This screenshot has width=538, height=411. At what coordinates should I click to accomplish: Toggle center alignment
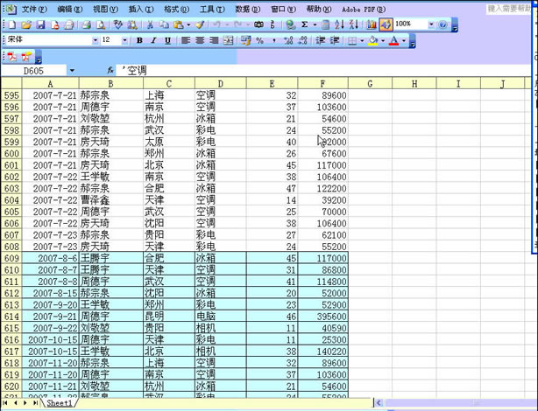click(200, 41)
